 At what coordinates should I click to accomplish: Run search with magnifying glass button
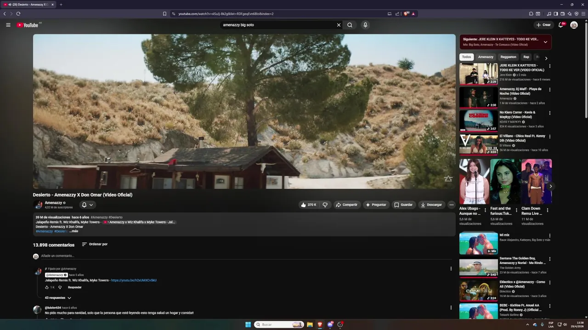pyautogui.click(x=350, y=25)
